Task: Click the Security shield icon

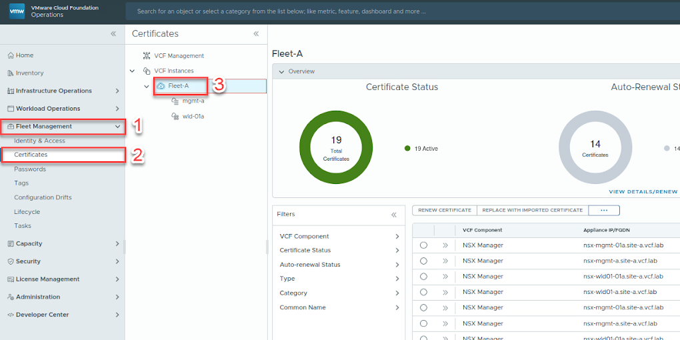Action: [x=10, y=261]
